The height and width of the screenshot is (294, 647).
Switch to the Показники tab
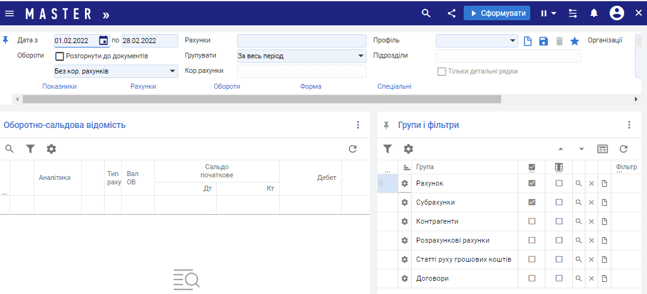(x=60, y=86)
